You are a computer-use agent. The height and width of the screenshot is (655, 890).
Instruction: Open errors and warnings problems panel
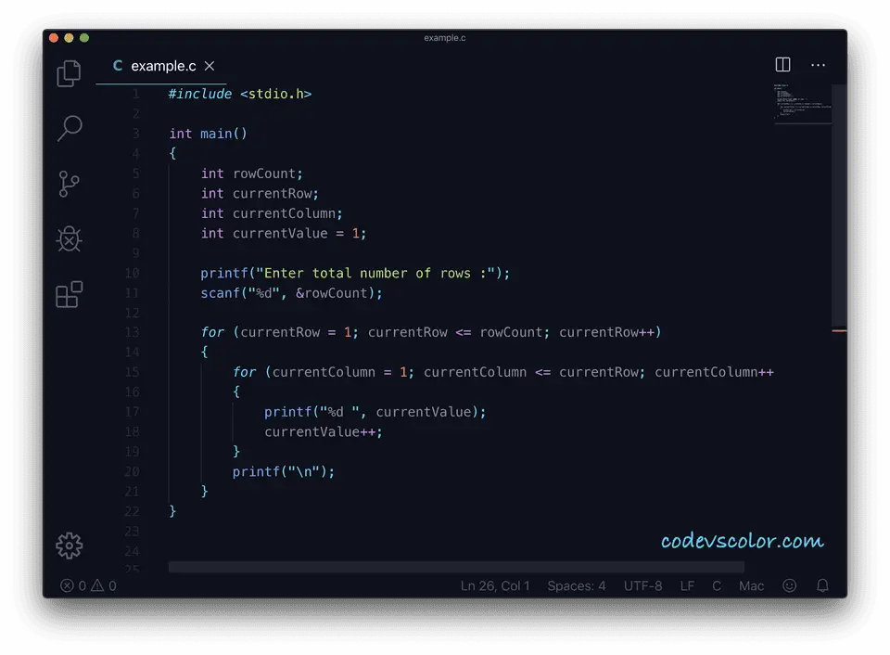coord(89,586)
